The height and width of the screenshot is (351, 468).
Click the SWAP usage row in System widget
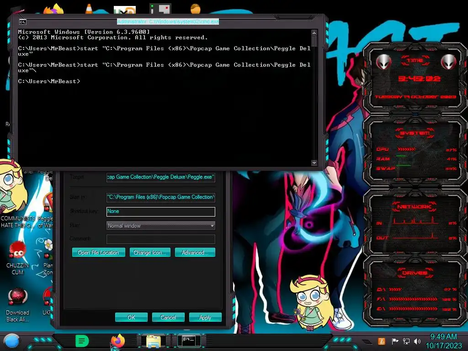click(x=416, y=168)
